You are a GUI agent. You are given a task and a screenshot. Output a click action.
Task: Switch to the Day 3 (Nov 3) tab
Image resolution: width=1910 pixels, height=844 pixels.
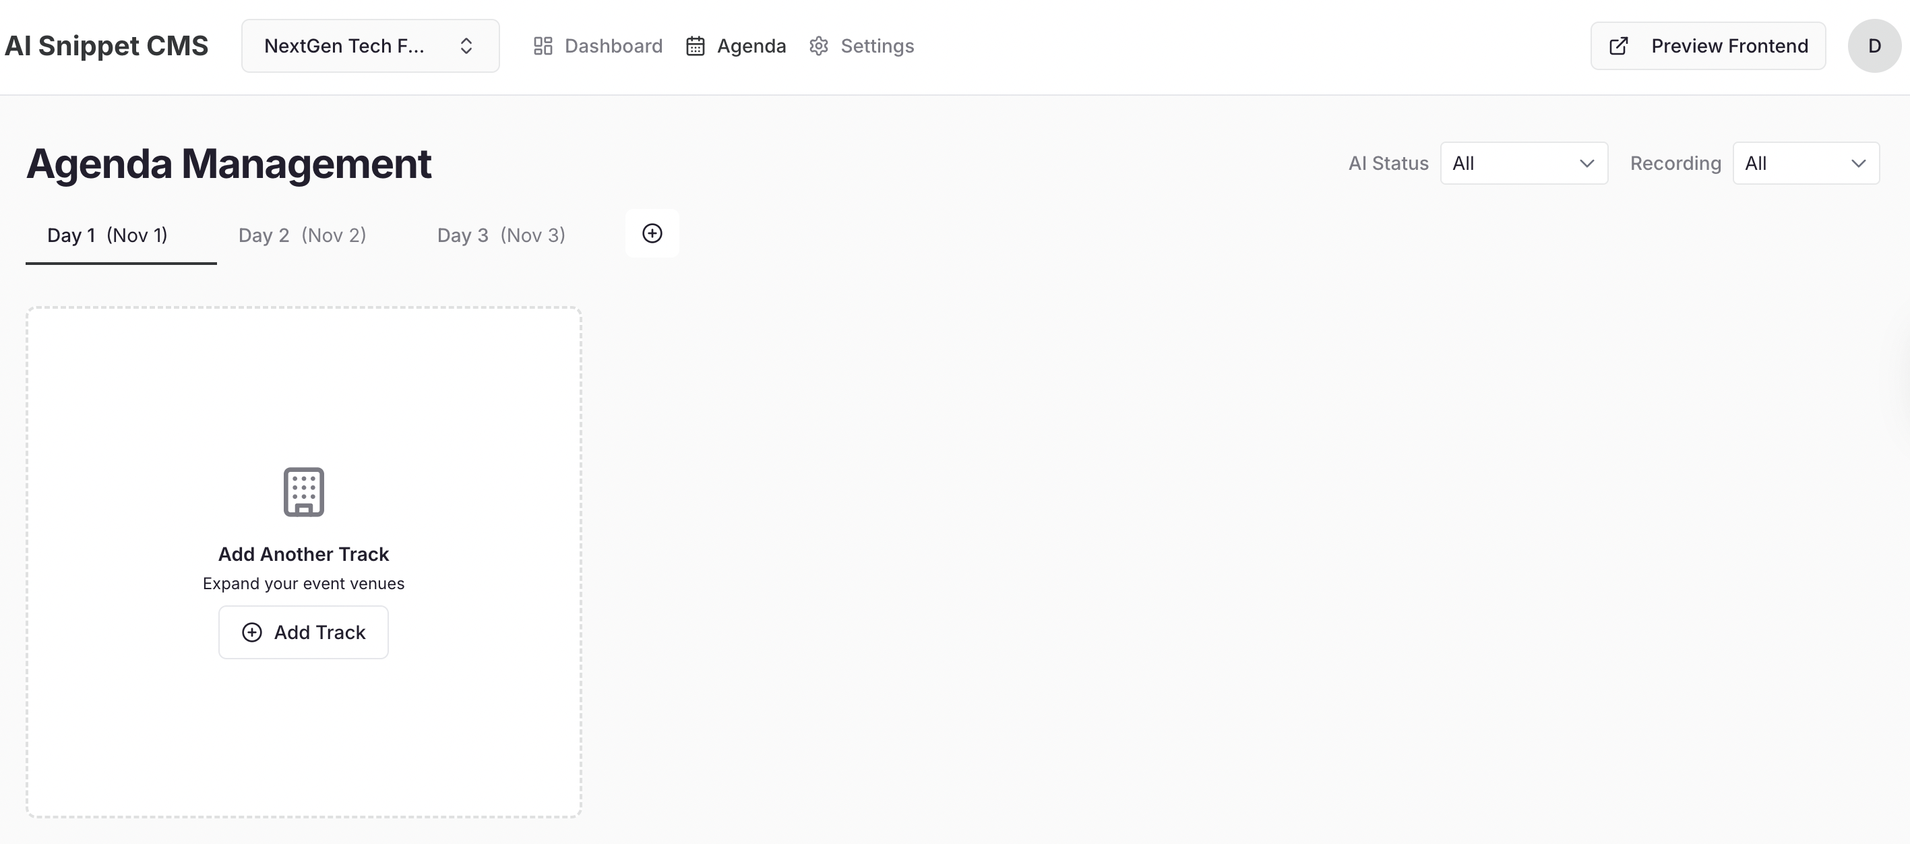pyautogui.click(x=501, y=235)
